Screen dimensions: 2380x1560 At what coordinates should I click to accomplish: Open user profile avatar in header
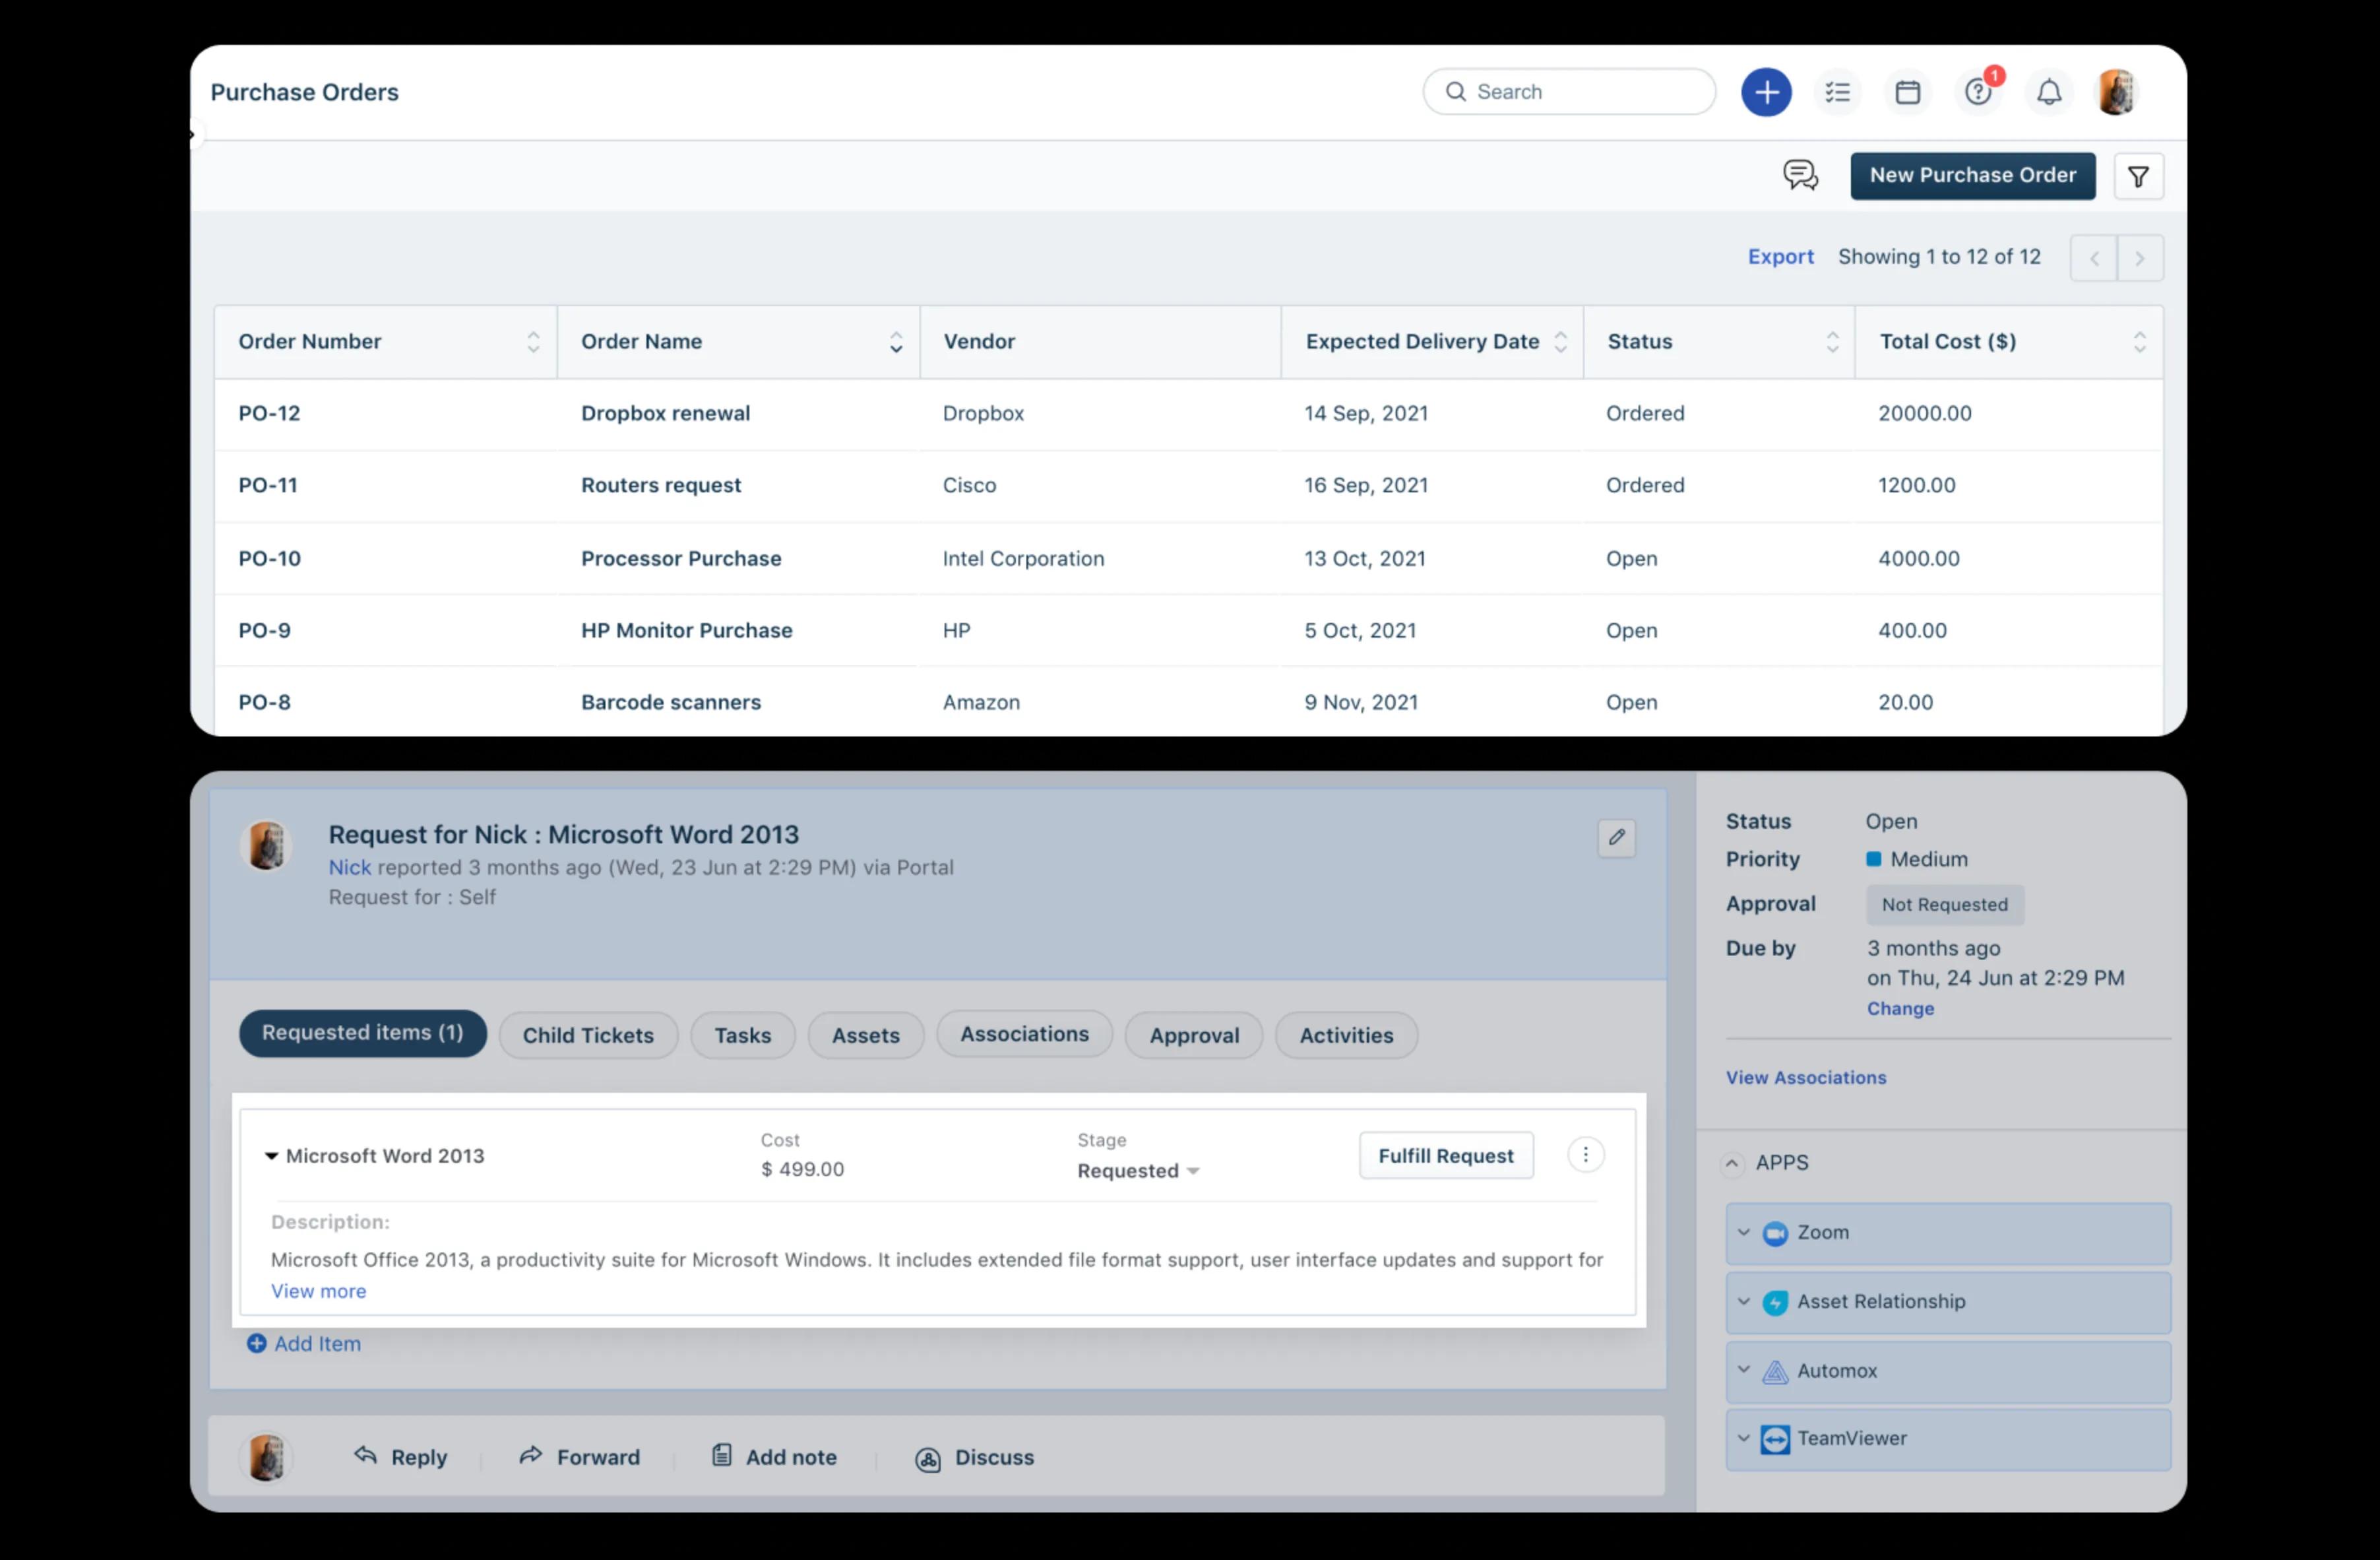tap(2116, 92)
